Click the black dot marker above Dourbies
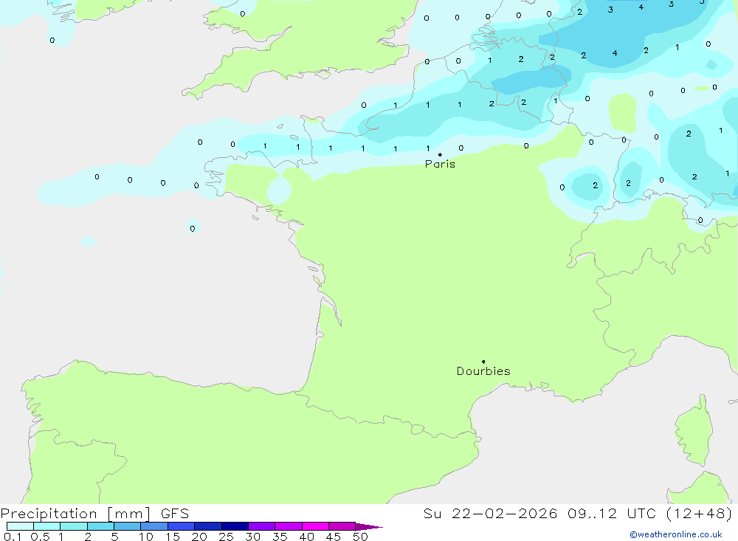Viewport: 738px width, 541px height. [483, 362]
